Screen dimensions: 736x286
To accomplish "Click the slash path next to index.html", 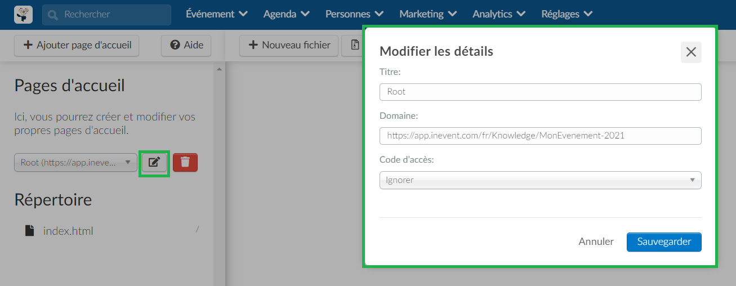I will [x=197, y=229].
